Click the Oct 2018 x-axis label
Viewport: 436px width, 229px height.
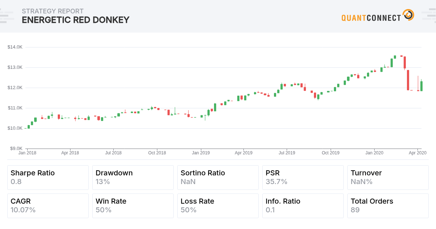157,153
